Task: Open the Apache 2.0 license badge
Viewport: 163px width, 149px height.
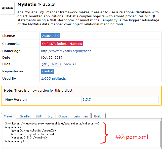Action: [x=51, y=36]
